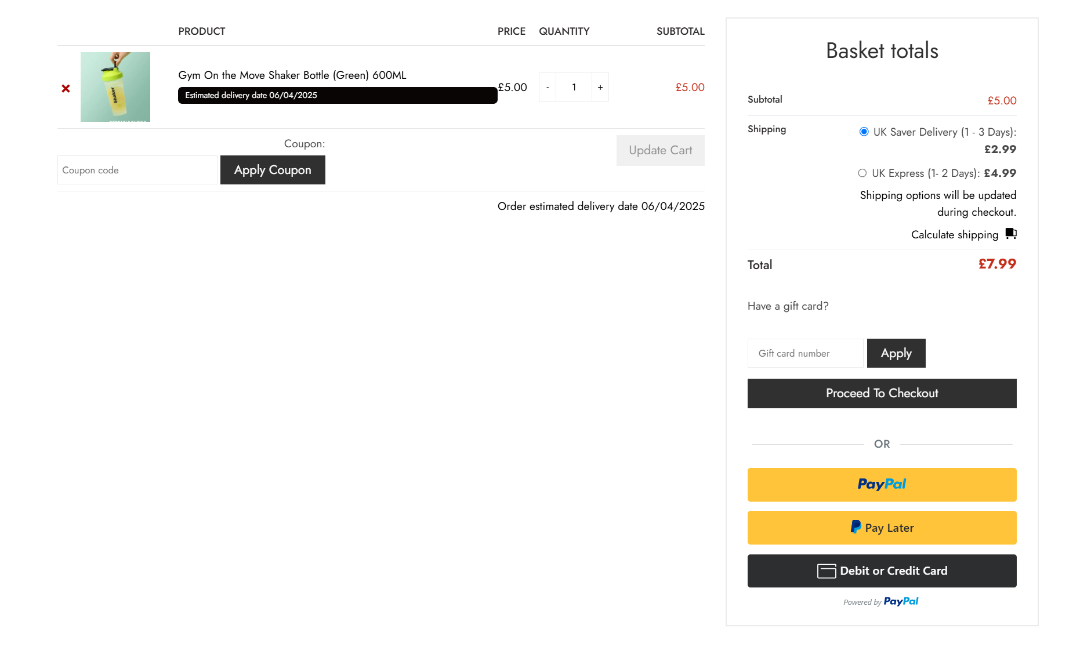1091x653 pixels.
Task: Pay with Debit or Credit Card
Action: point(882,571)
